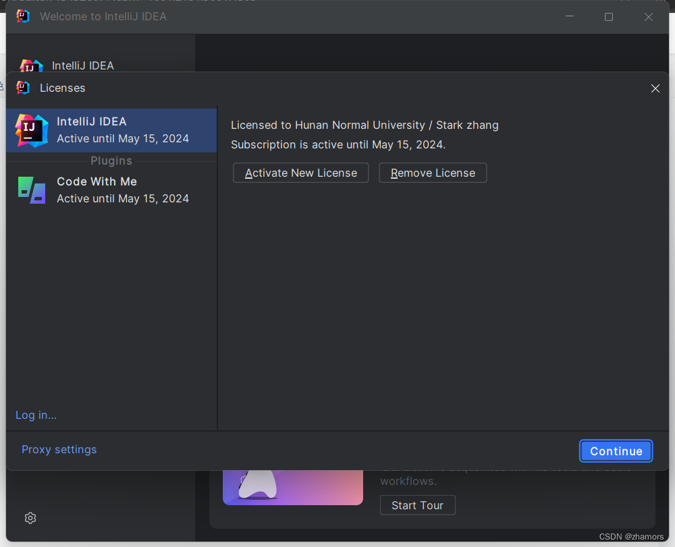Open the Log in... link

(36, 415)
